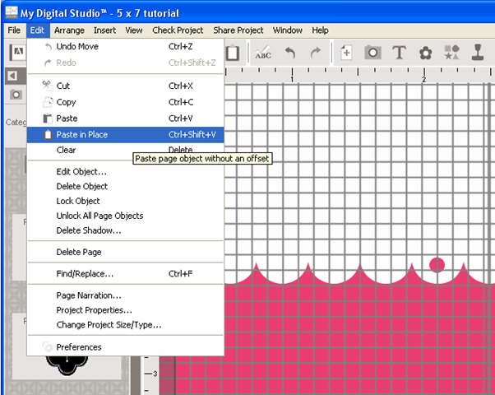Choose Edit Object... menu item
The width and height of the screenshot is (495, 395).
coord(126,172)
